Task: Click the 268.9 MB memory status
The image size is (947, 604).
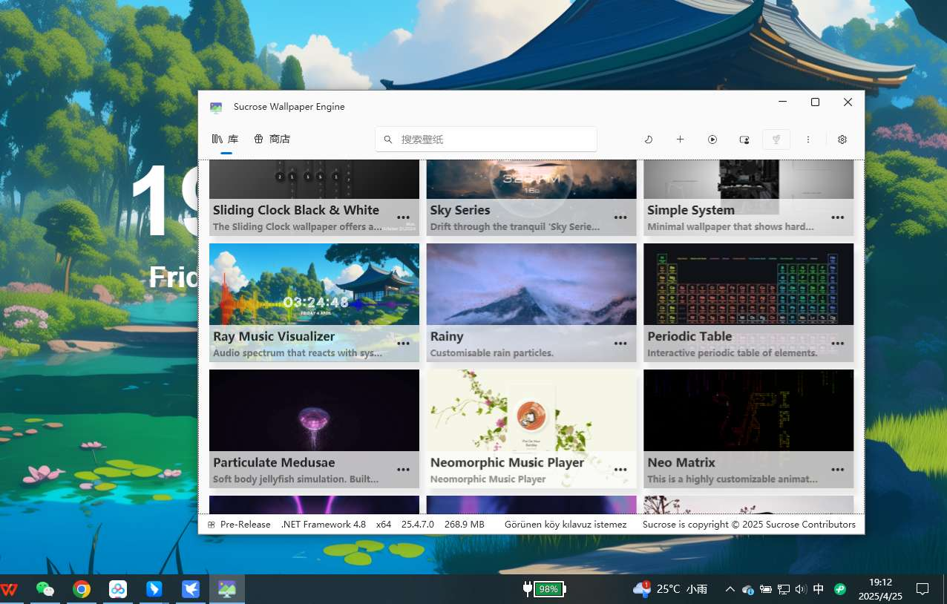Action: pos(465,524)
